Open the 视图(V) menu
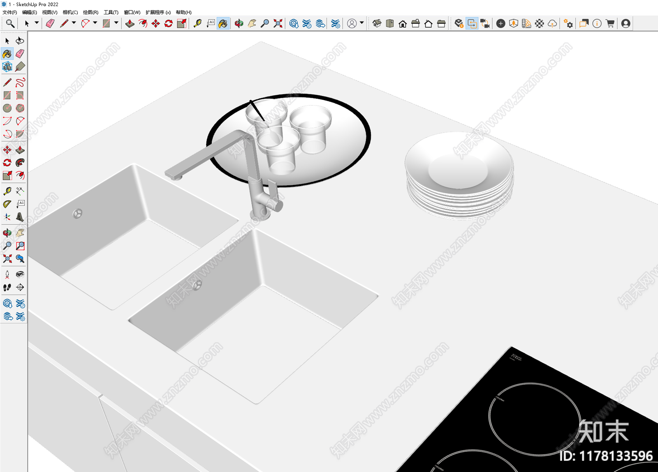 [x=49, y=12]
